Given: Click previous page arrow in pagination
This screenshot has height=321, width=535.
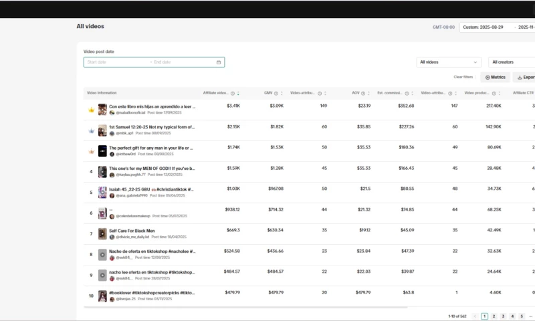Looking at the screenshot, I should (475, 316).
